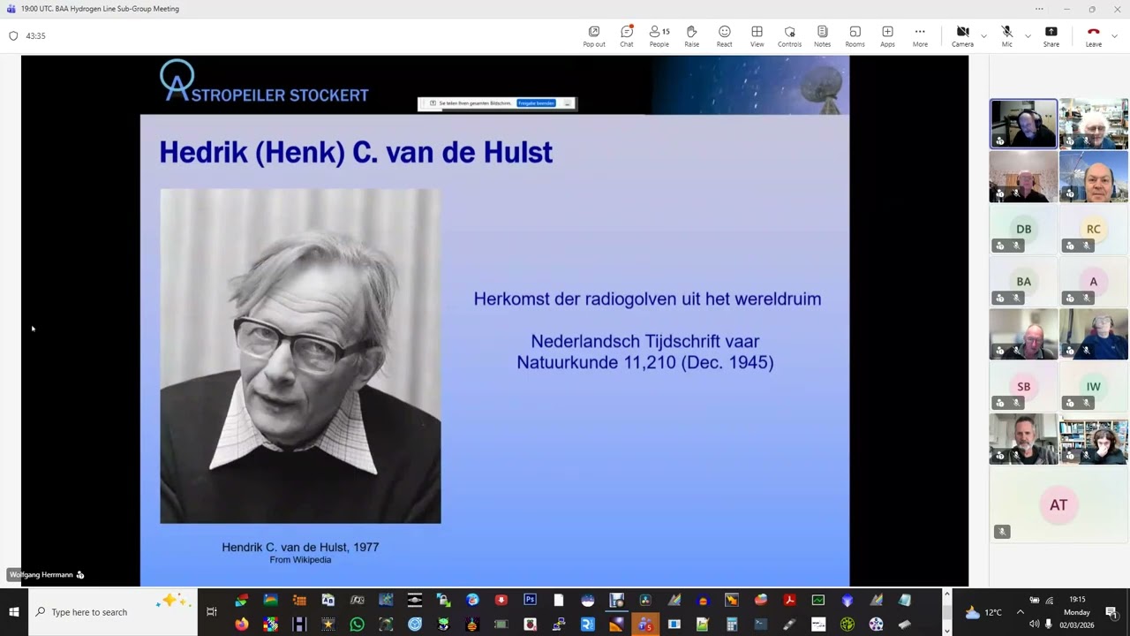Viewport: 1130px width, 636px height.
Task: Expand Mic device options arrow
Action: click(x=1028, y=36)
